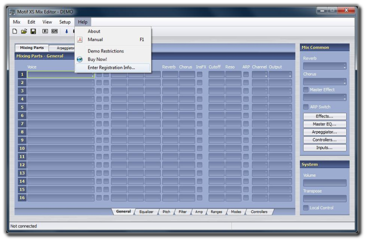Open the Mix menu
The height and width of the screenshot is (243, 368).
(x=16, y=22)
